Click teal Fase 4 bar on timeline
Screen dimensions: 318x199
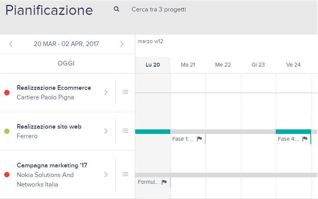(293, 132)
